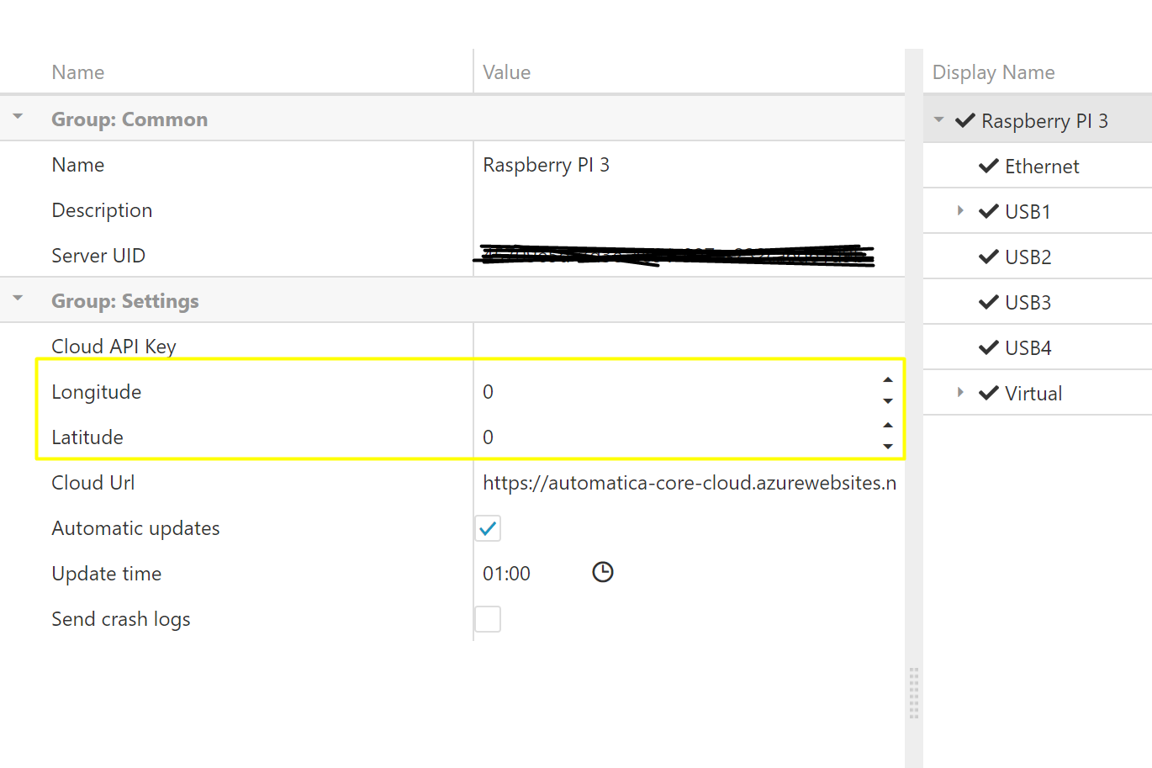1152x768 pixels.
Task: Click the Cloud API Key value field
Action: tap(690, 347)
